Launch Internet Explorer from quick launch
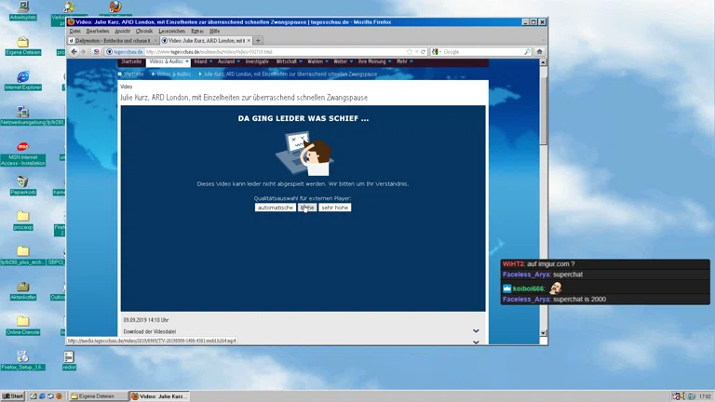 [x=42, y=396]
